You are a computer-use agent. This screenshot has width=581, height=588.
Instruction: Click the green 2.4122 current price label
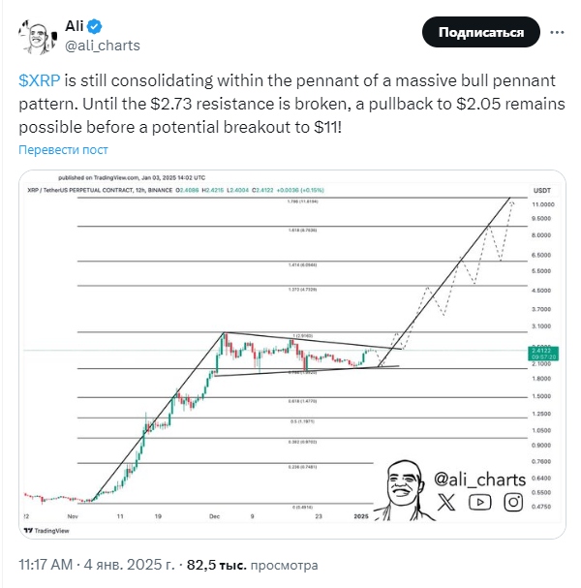543,354
